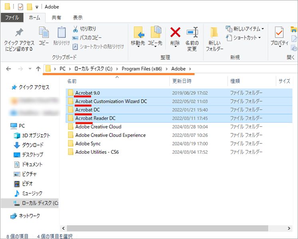Viewport: 298px width, 239px height.
Task: Click properties checkmark icon in title bar
Action: point(20,7)
